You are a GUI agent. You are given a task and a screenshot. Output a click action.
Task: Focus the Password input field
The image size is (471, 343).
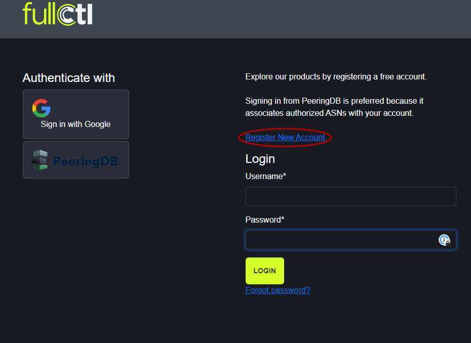tap(339, 240)
